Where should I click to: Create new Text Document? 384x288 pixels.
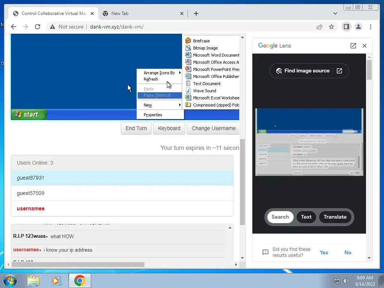pyautogui.click(x=211, y=84)
